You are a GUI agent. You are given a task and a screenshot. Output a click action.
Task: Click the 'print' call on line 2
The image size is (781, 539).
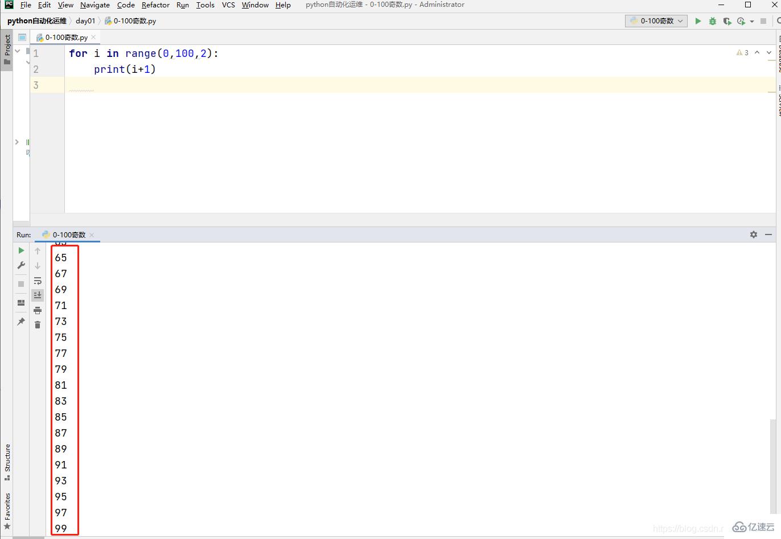[109, 69]
